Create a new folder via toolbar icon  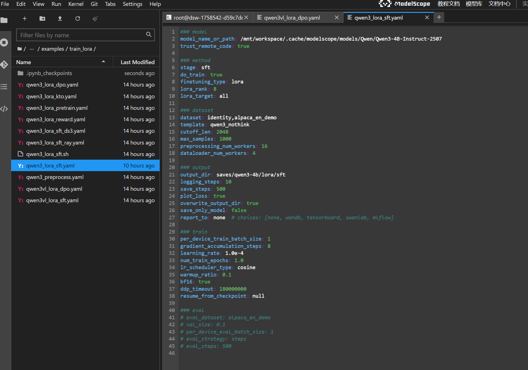tap(42, 18)
